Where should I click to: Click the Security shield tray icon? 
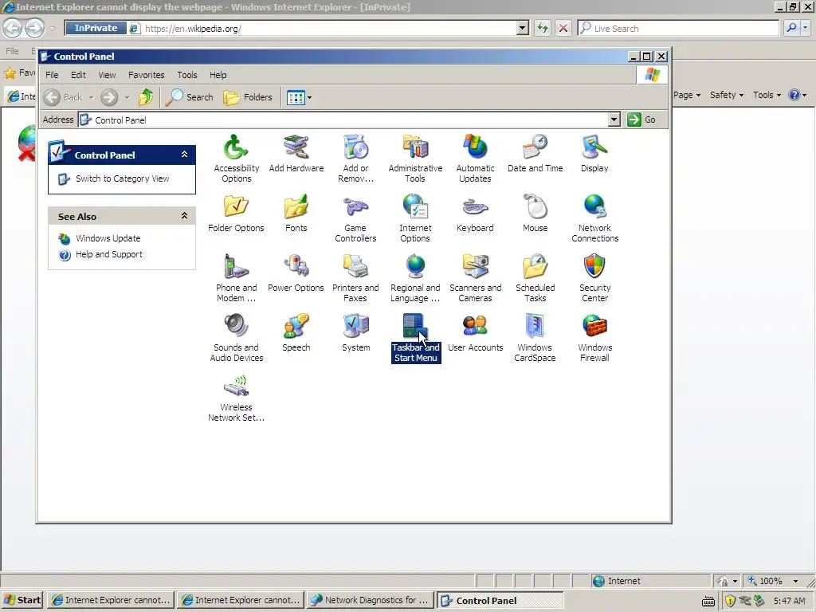730,601
